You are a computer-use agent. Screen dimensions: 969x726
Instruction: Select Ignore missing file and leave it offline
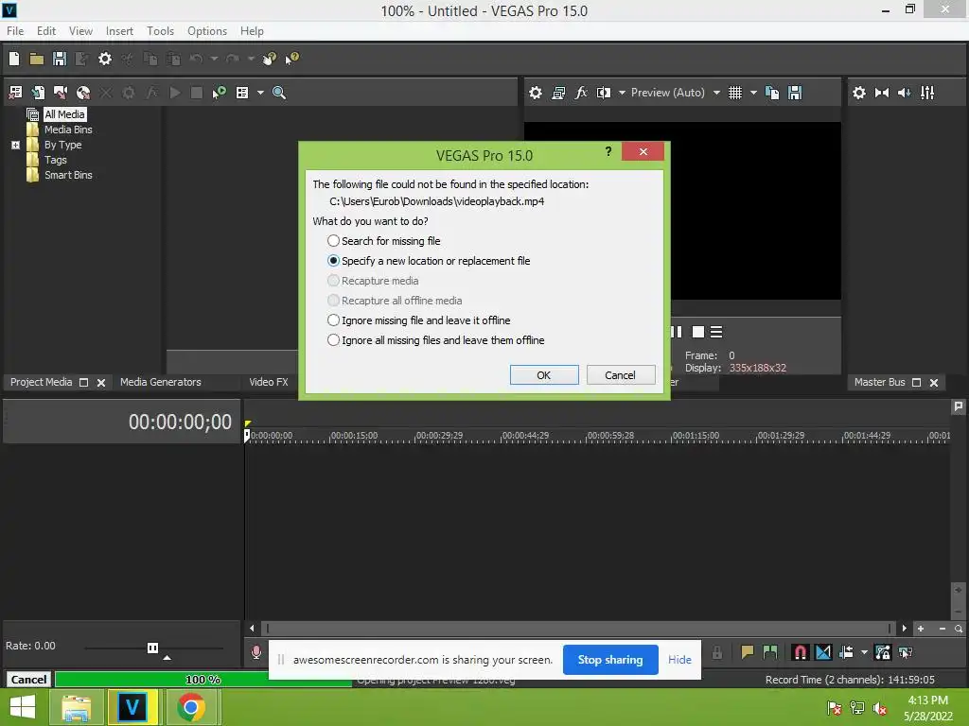pyautogui.click(x=418, y=320)
